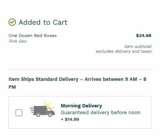
Task: Click the Item Ships Standard Delivery heading
Action: coord(78,83)
